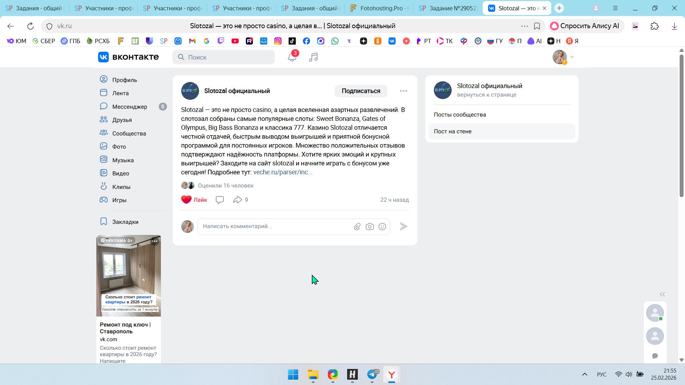The width and height of the screenshot is (685, 385).
Task: Collapse chat sidebar with double chevron
Action: coord(662,294)
